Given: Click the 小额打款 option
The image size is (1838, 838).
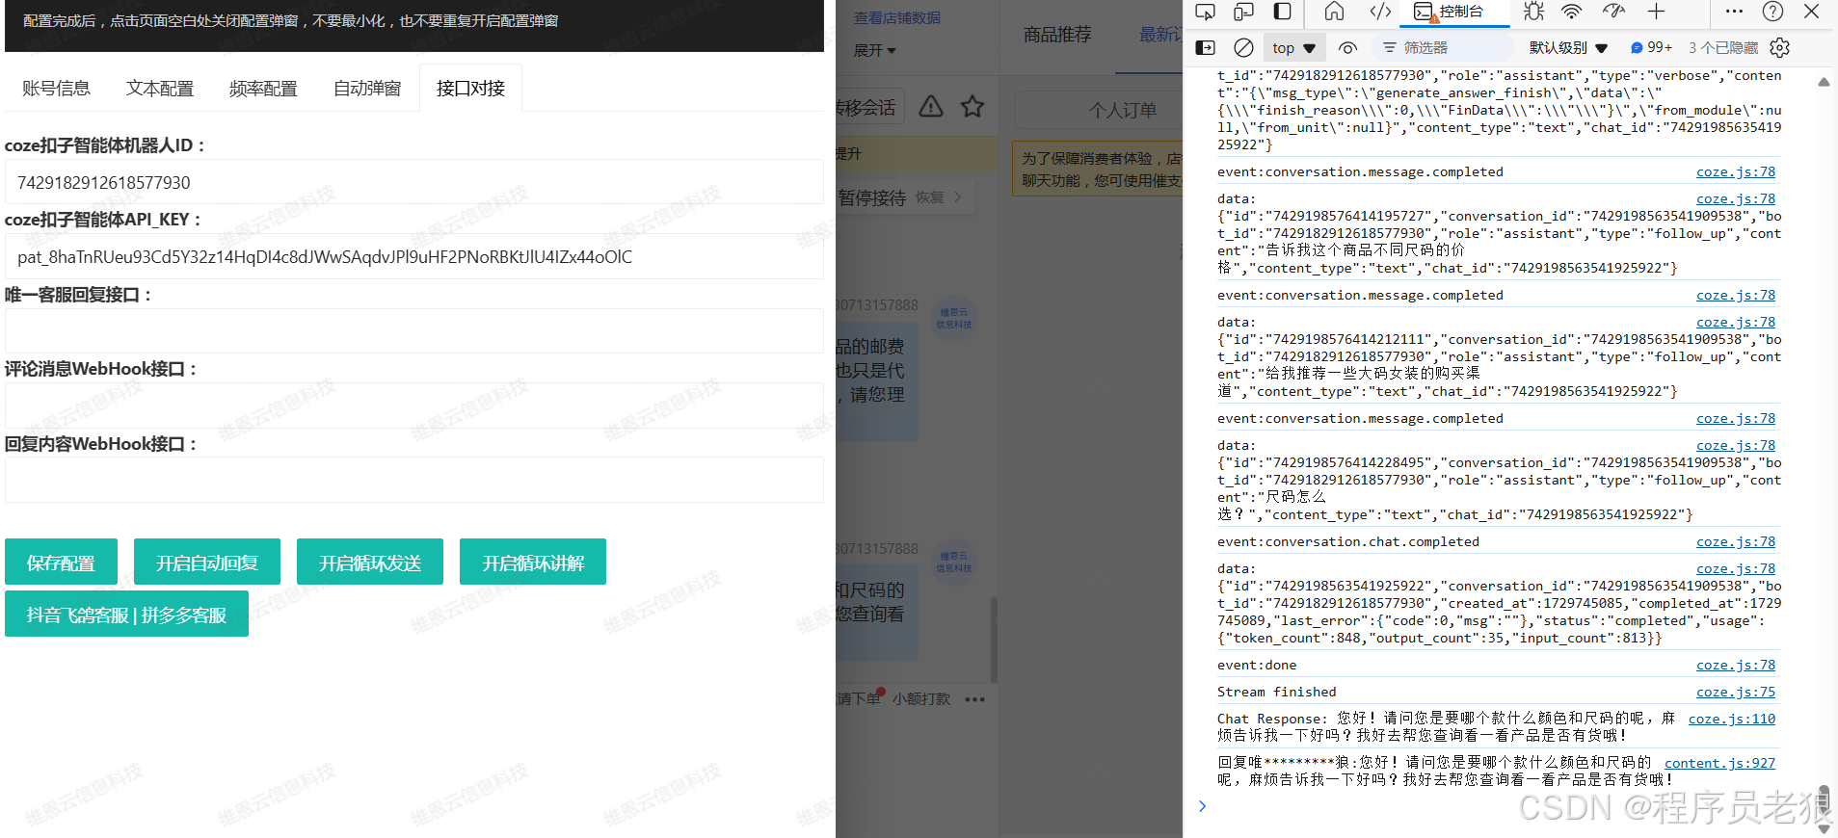Looking at the screenshot, I should coord(920,699).
